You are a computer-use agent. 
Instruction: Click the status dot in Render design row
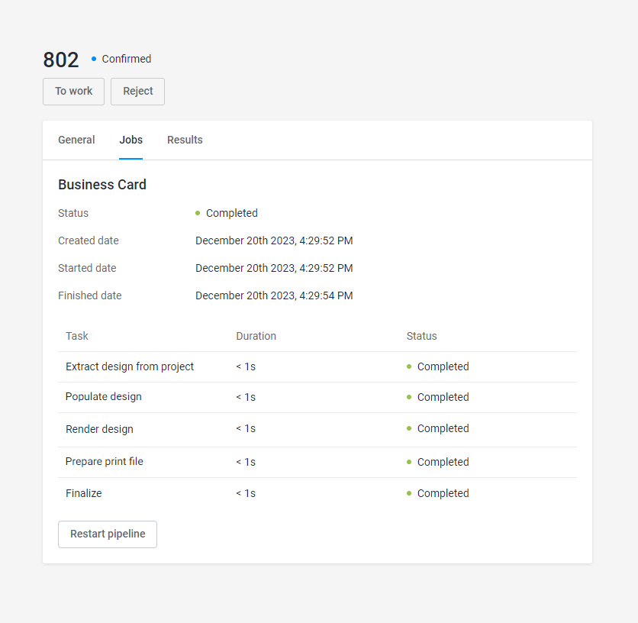[x=409, y=428]
